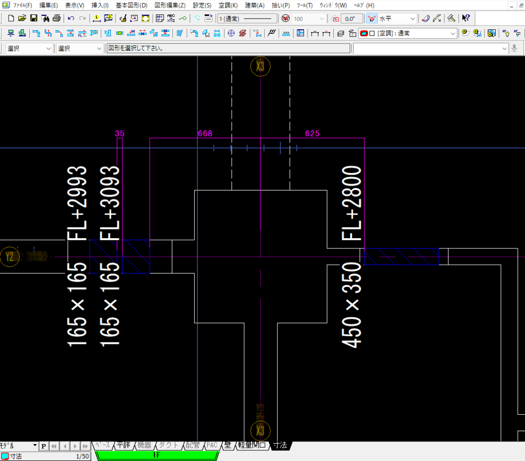Toggle the crossed-out circle icon beside 100

286,18
